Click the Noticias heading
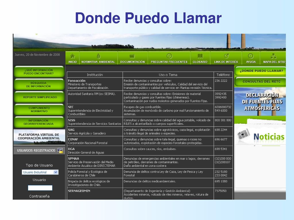Viewport: 294px width, 220px height. (269, 137)
